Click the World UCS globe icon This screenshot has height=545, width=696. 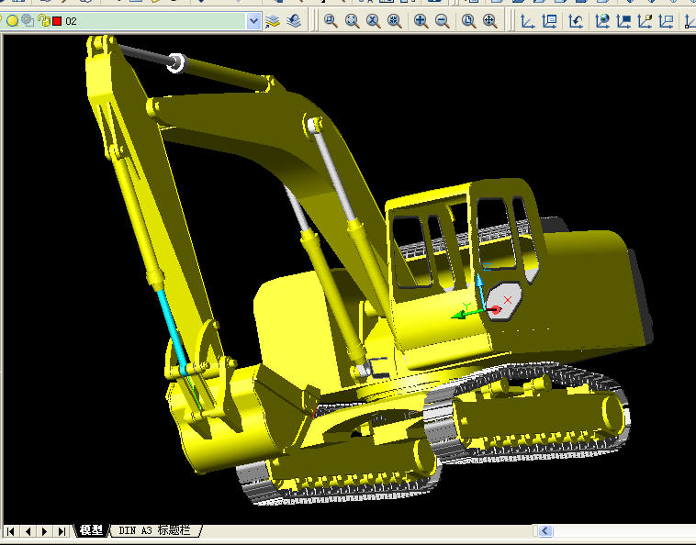pyautogui.click(x=602, y=21)
